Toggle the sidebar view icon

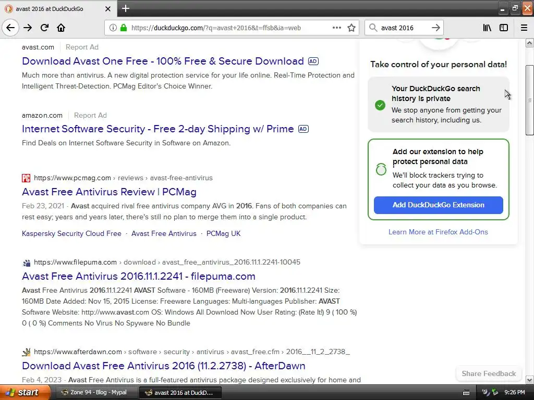pos(504,28)
